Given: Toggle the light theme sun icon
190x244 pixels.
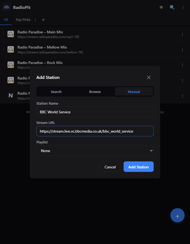Looking at the screenshot, I should [x=161, y=7].
